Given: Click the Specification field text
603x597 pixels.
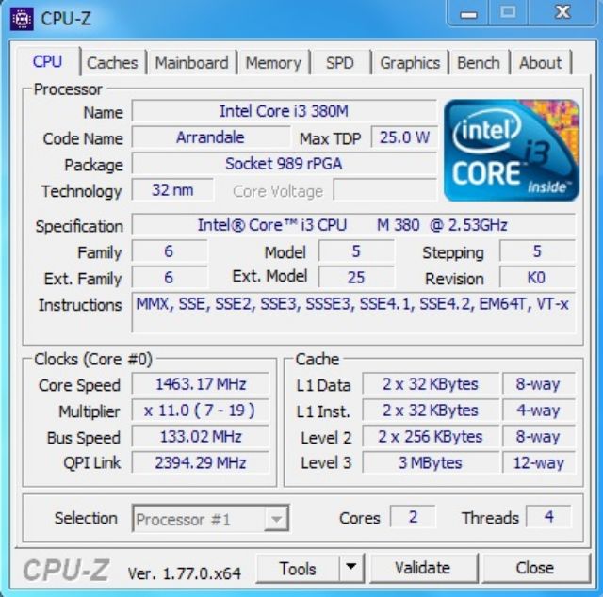Looking at the screenshot, I should tap(353, 225).
